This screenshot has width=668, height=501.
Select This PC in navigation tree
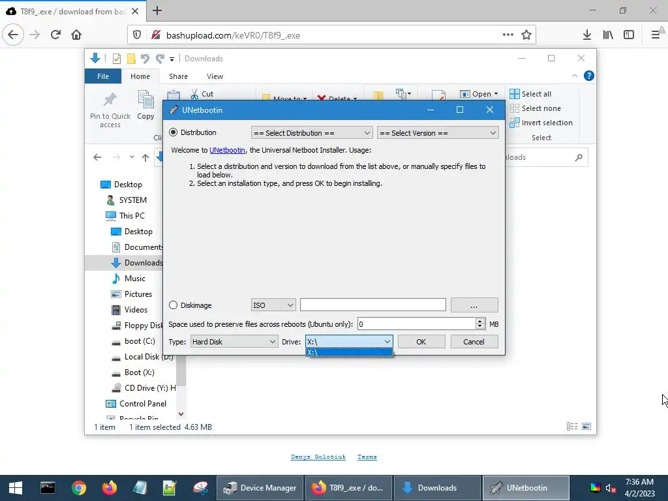coord(125,215)
